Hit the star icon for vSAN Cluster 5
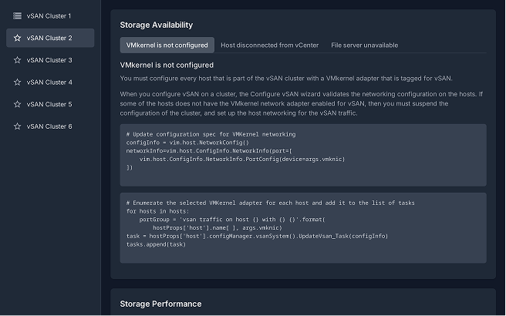Image resolution: width=506 pixels, height=316 pixels. click(17, 104)
